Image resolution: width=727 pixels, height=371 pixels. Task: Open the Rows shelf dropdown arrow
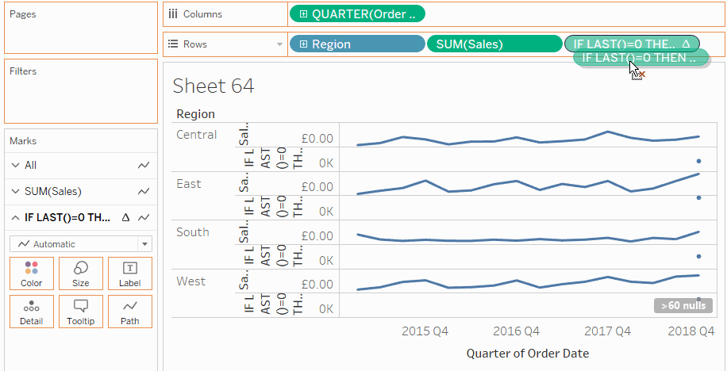click(279, 44)
